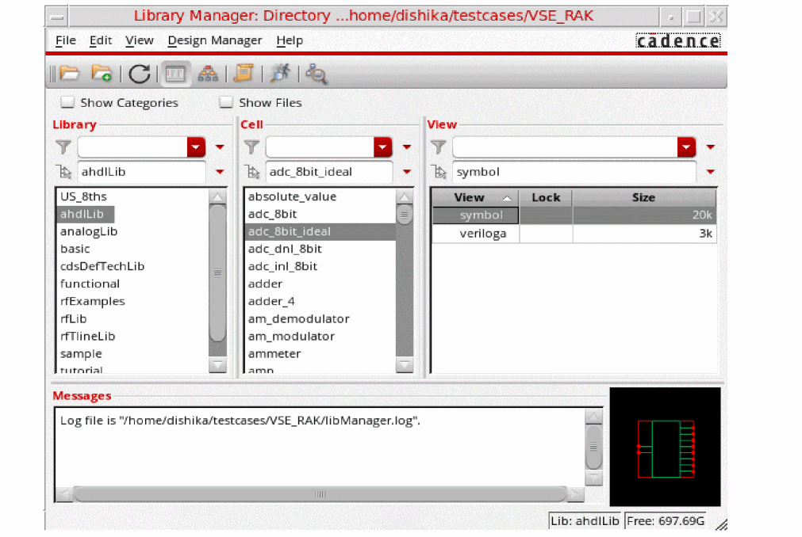This screenshot has height=537, width=802.
Task: Open the Design Manager menu
Action: pos(214,40)
